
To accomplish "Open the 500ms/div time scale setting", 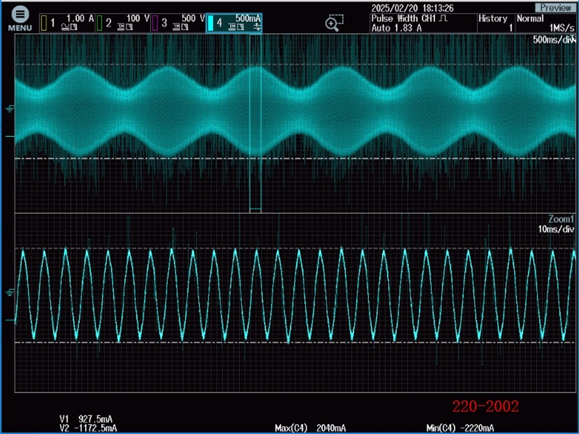I will coord(553,39).
